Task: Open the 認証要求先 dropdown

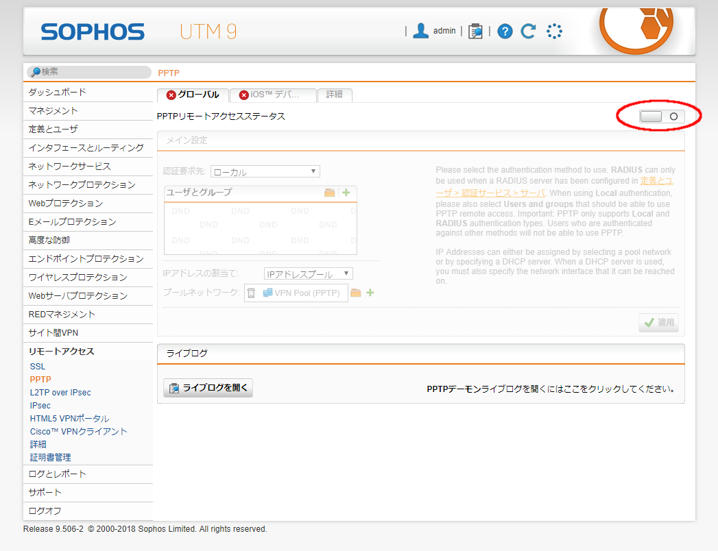Action: coord(265,171)
